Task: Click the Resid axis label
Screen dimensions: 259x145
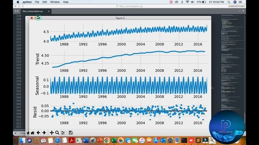Action: [35, 112]
